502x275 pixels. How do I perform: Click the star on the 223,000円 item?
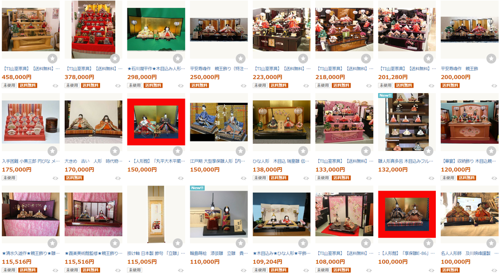click(303, 59)
